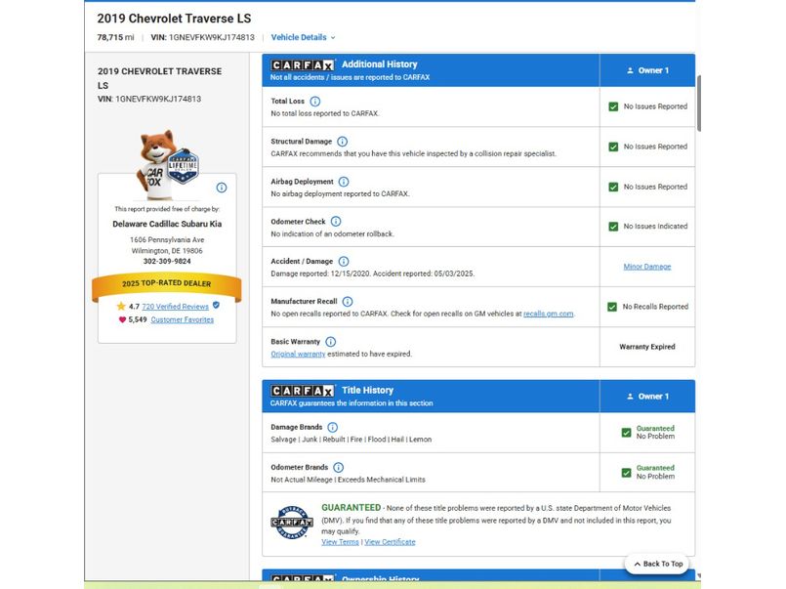This screenshot has height=589, width=786.
Task: Click the blue verified badge beside reviews
Action: [216, 305]
